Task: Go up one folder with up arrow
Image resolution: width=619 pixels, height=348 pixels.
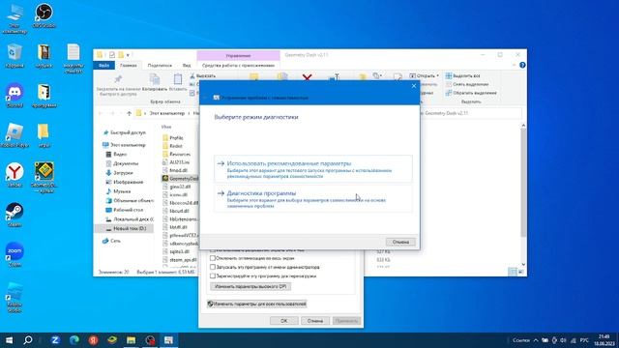Action: (x=129, y=113)
